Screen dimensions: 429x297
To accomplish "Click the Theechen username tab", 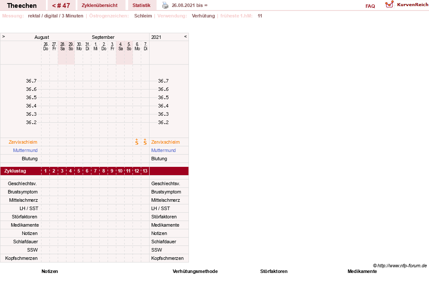I will point(22,6).
